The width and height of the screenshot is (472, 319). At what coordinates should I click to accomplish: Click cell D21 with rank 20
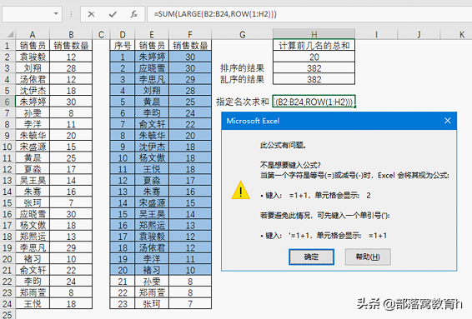123,270
